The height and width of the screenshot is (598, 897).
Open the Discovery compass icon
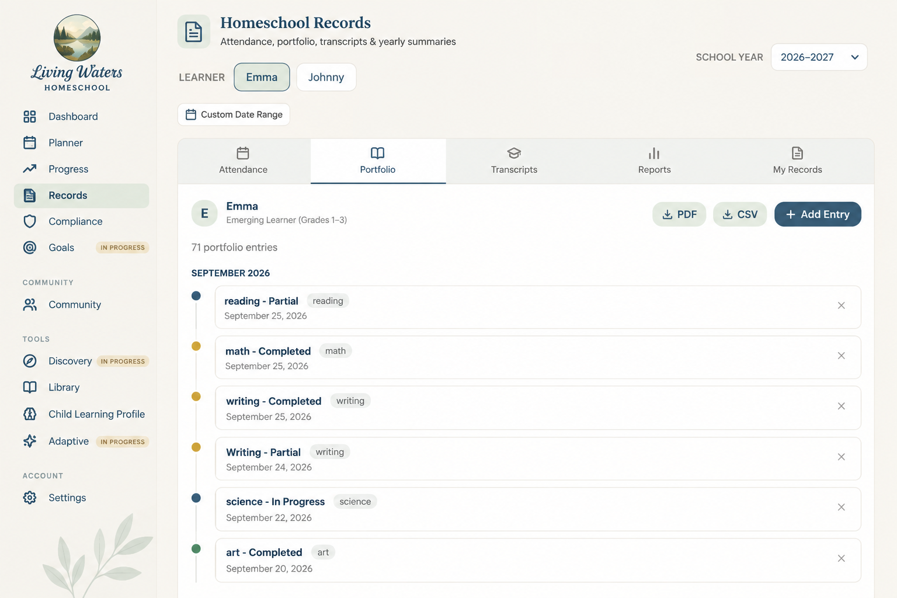click(x=30, y=361)
